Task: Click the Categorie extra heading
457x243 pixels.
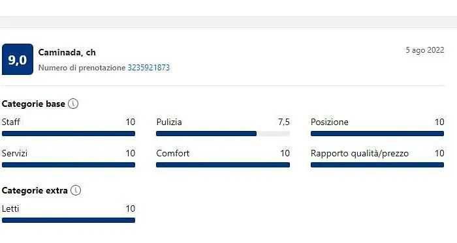Action: 35,191
